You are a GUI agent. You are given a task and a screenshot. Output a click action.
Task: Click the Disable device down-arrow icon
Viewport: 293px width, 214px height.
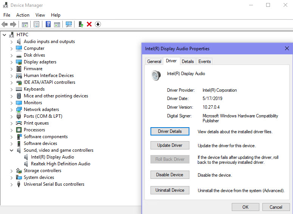click(x=98, y=24)
